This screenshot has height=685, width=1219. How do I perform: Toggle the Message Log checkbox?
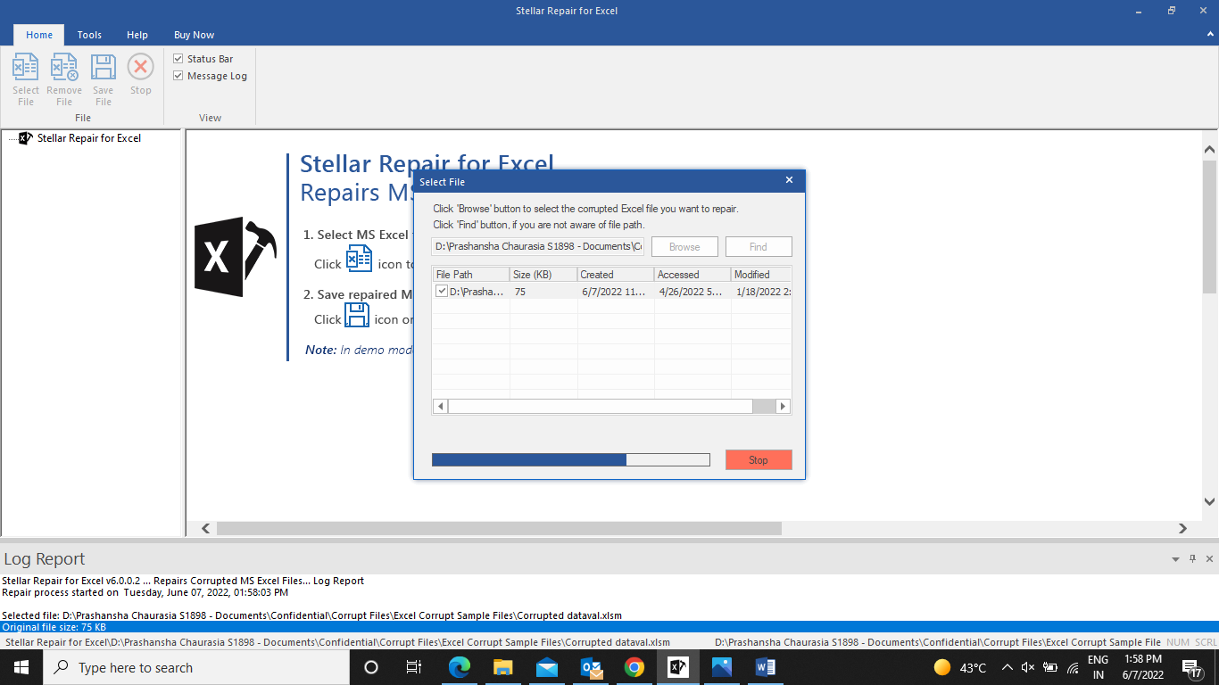[x=178, y=76]
